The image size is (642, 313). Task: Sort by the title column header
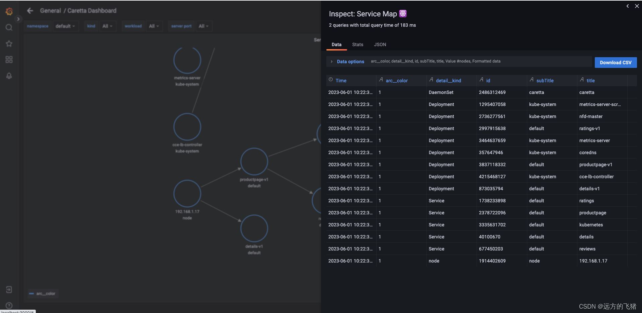tap(590, 81)
